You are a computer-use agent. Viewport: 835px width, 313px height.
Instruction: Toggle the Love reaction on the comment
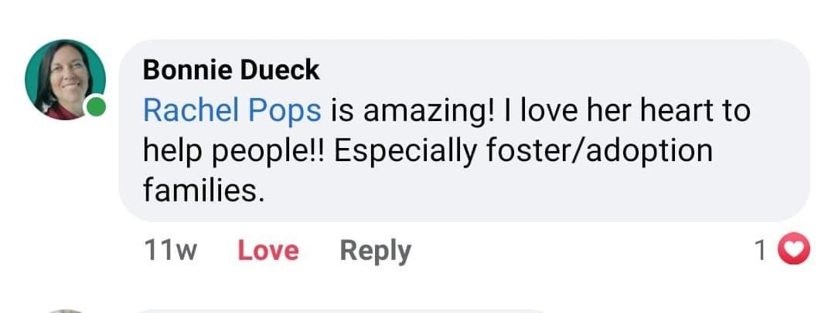268,251
